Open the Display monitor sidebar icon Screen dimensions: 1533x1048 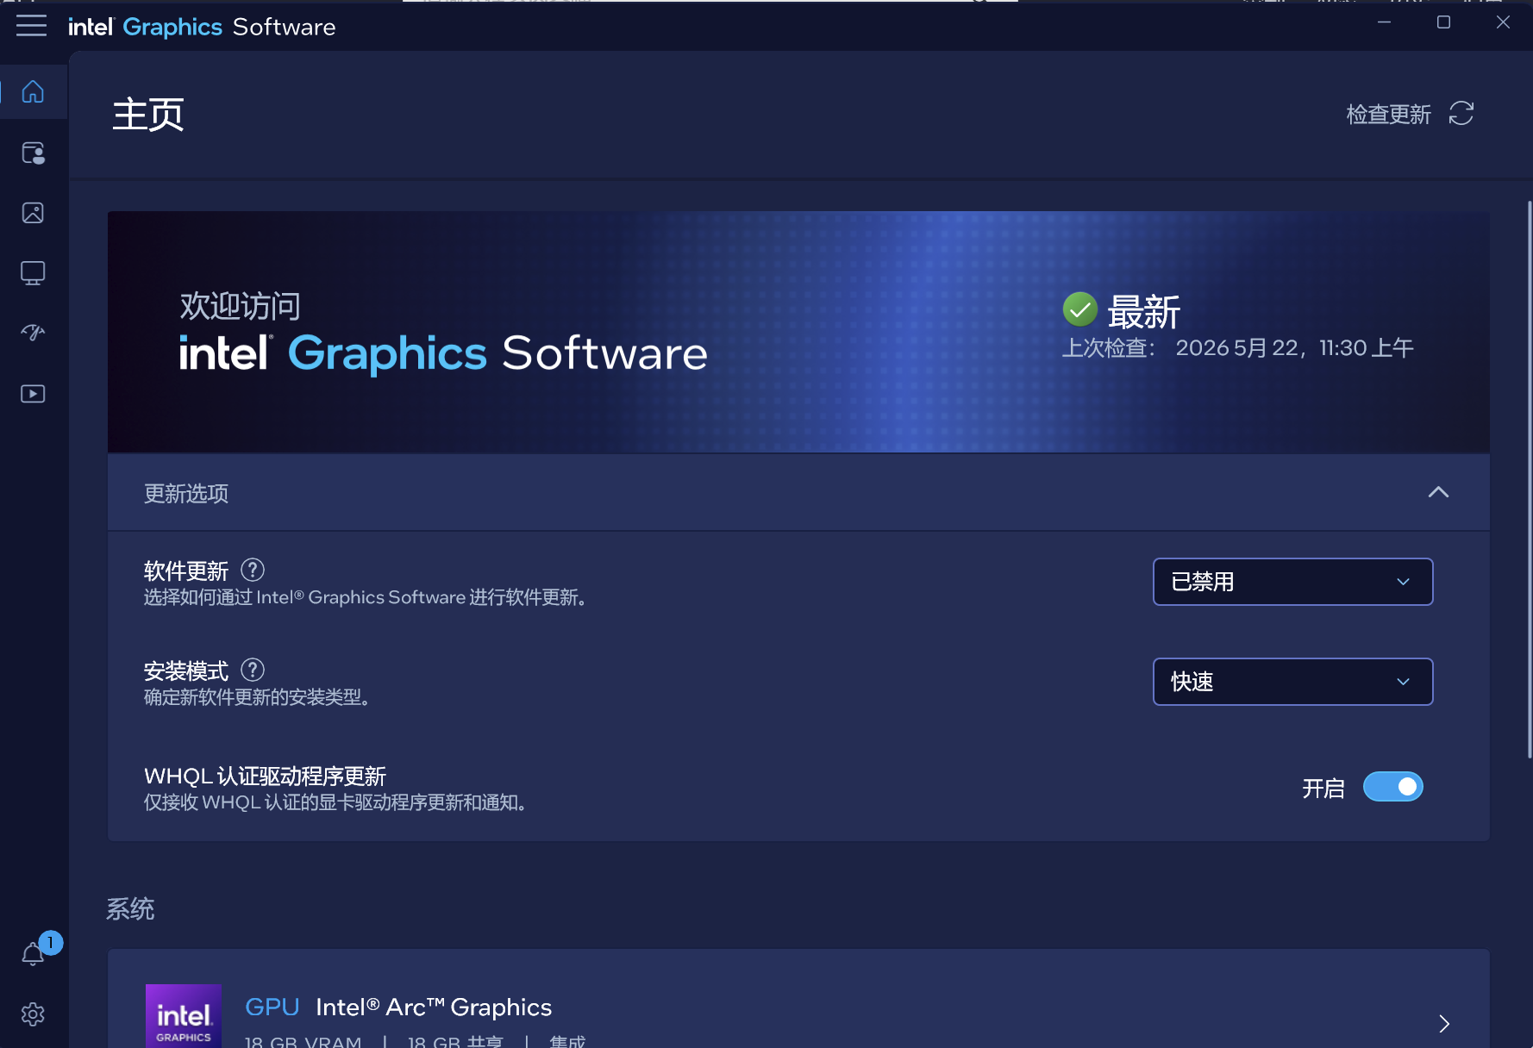click(33, 273)
